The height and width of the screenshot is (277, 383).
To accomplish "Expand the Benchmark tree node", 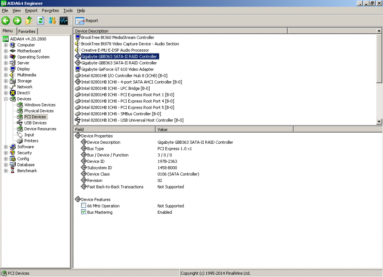I will click(x=6, y=171).
